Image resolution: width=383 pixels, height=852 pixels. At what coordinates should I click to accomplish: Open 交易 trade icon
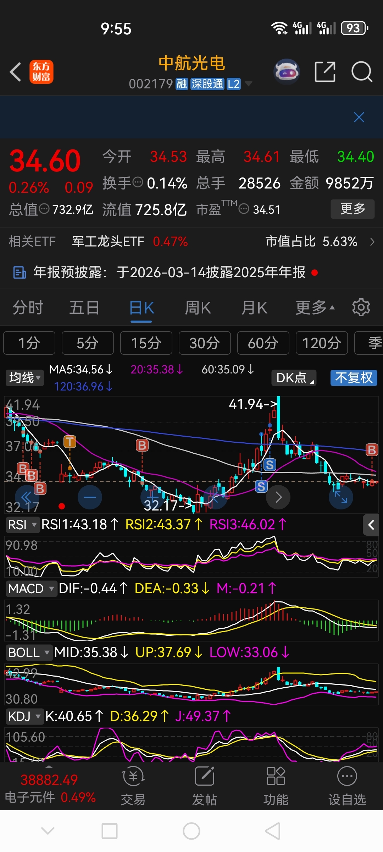coord(133,786)
